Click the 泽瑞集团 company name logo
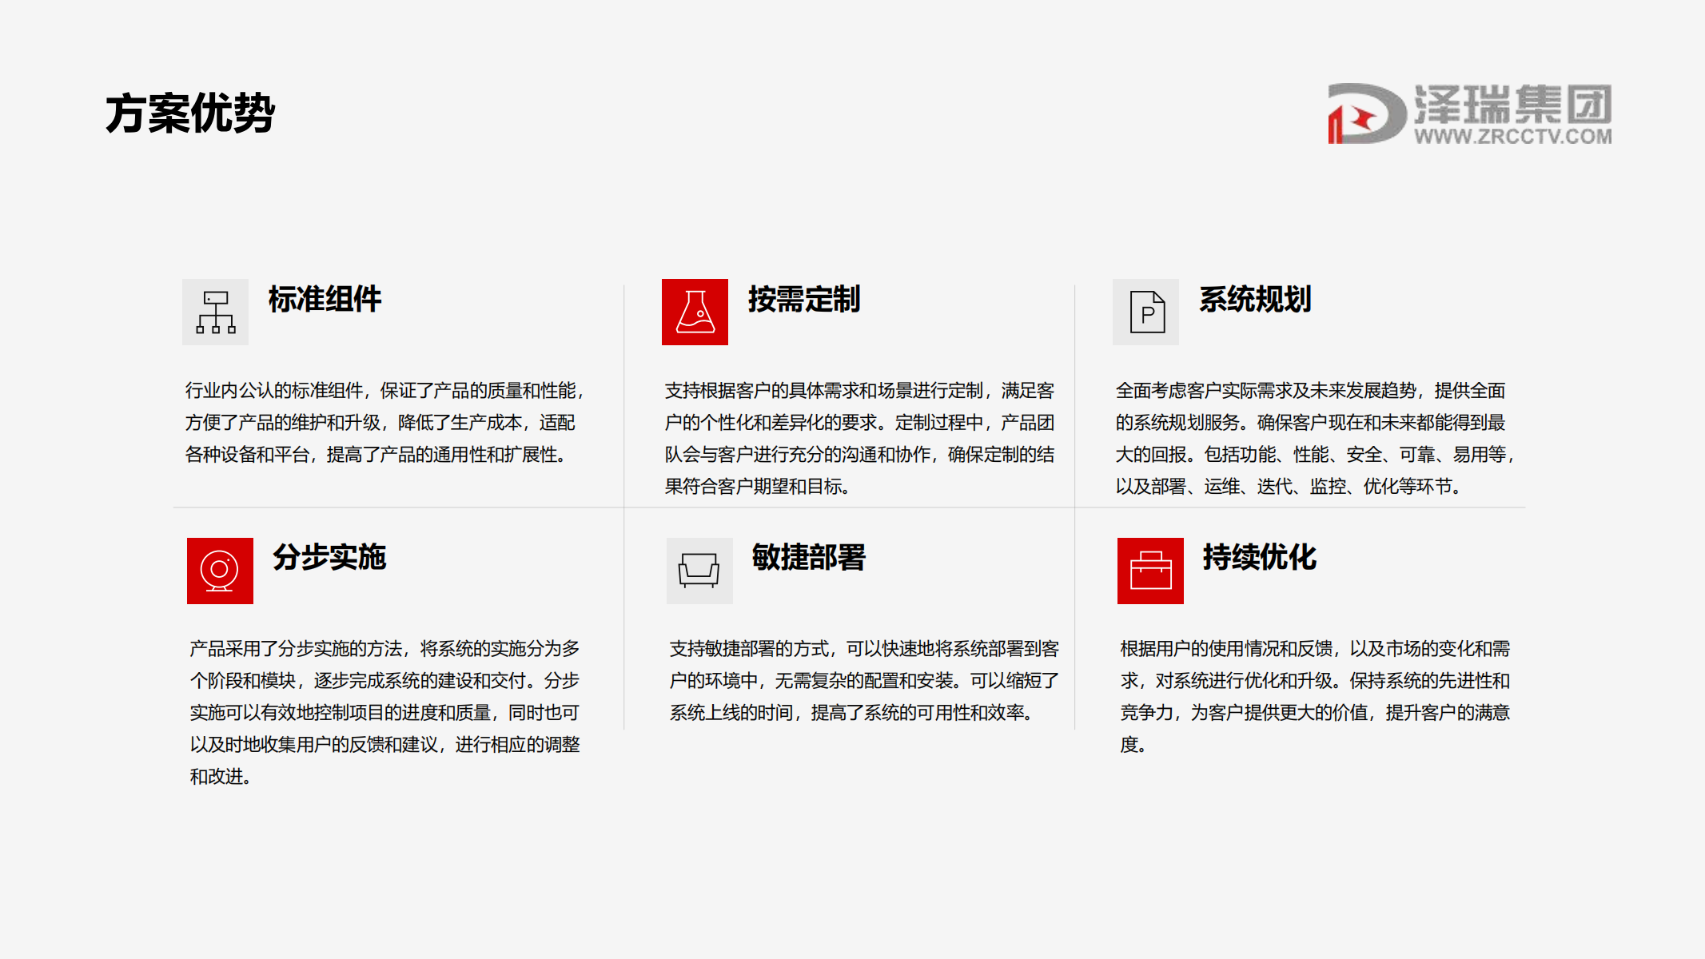The width and height of the screenshot is (1705, 959). [1512, 104]
